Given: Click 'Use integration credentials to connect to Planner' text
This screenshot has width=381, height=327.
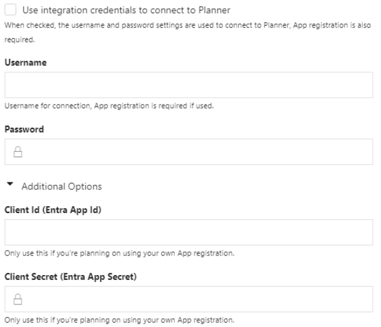Looking at the screenshot, I should 127,10.
